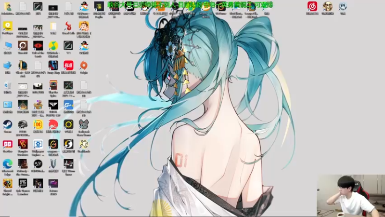This screenshot has height=217, width=385.
Task: Open the arcade machine game shortcut
Action: (53, 85)
